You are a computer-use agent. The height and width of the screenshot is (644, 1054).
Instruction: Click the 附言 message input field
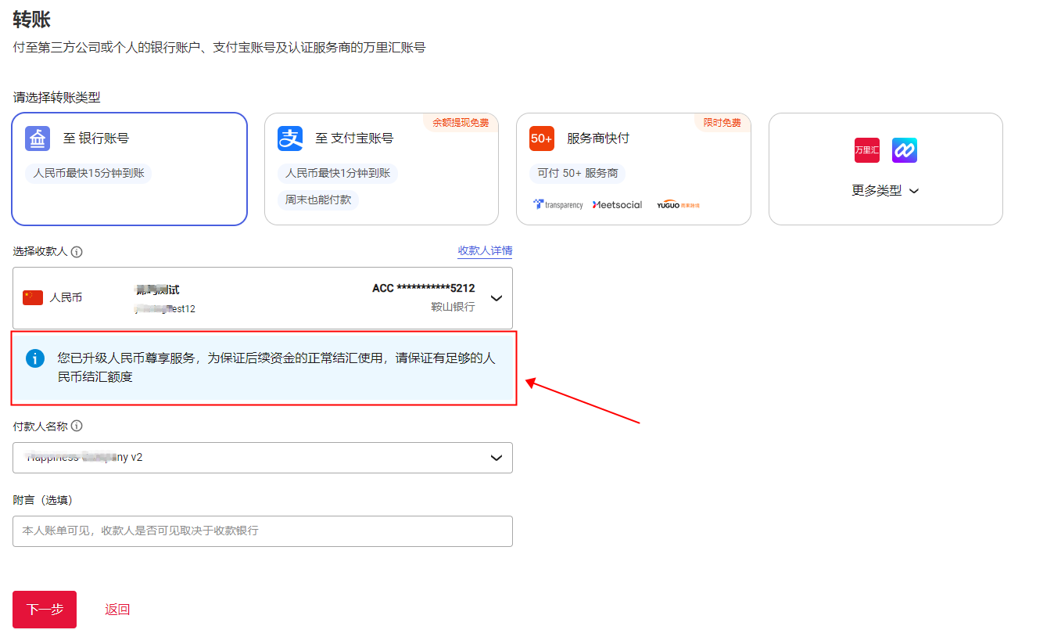point(262,531)
